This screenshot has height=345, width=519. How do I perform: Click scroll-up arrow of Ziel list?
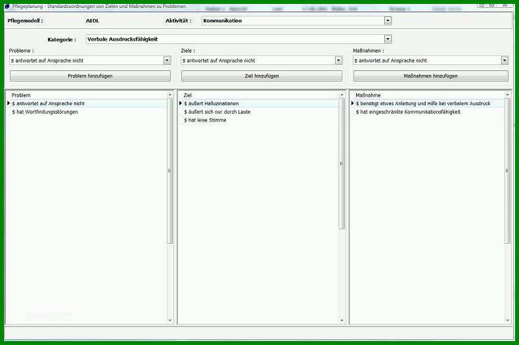[x=342, y=95]
